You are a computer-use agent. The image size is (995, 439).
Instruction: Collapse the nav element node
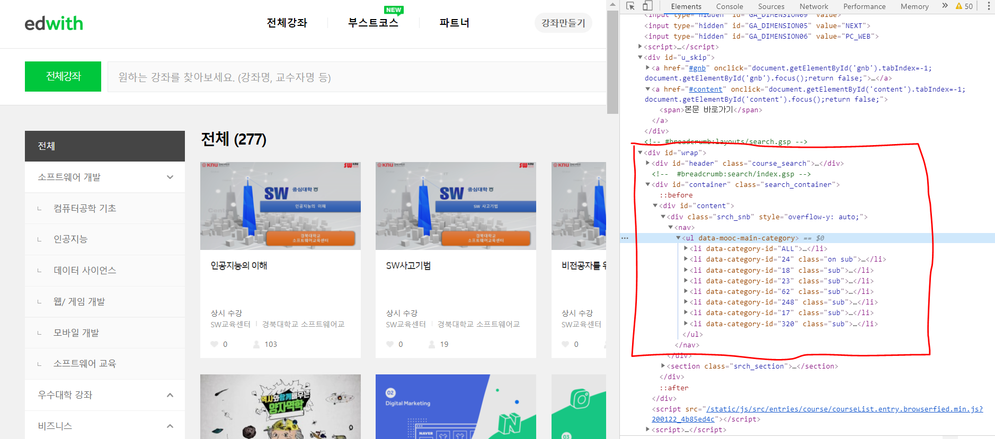[670, 227]
